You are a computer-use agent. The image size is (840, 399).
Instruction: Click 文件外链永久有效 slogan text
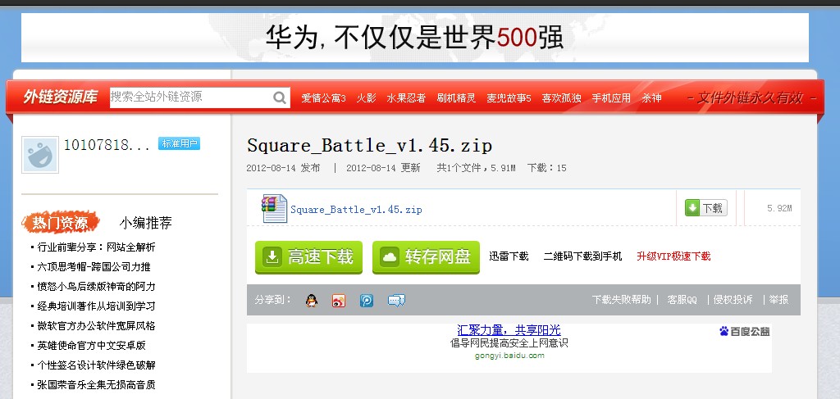(751, 97)
